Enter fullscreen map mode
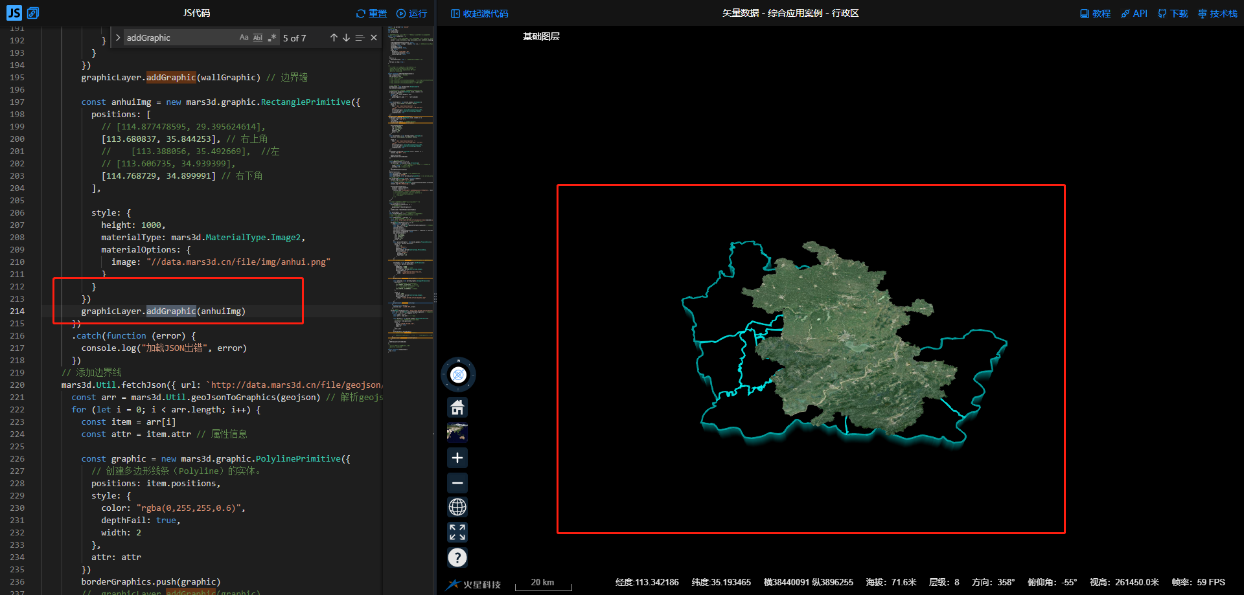 (457, 532)
